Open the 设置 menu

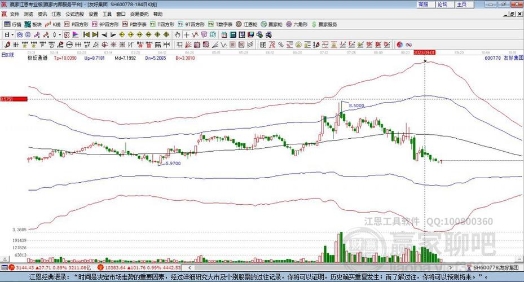[x=93, y=14]
